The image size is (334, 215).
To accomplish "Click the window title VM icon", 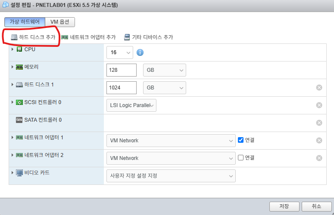I will [5, 5].
